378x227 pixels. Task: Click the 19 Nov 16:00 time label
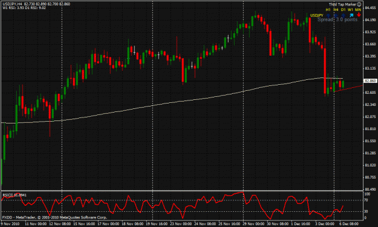pos(157,224)
